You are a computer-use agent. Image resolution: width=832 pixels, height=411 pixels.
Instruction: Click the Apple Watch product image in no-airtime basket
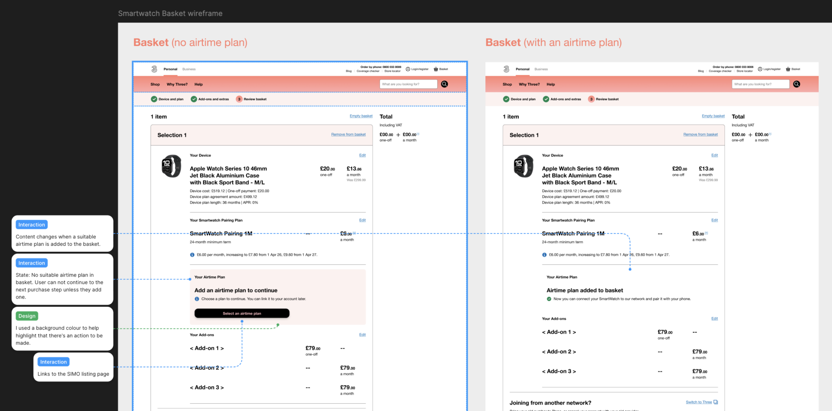coord(171,166)
